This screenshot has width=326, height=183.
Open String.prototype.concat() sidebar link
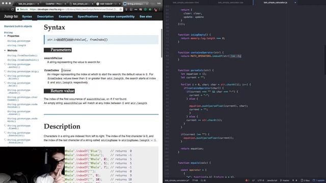pos(19,113)
